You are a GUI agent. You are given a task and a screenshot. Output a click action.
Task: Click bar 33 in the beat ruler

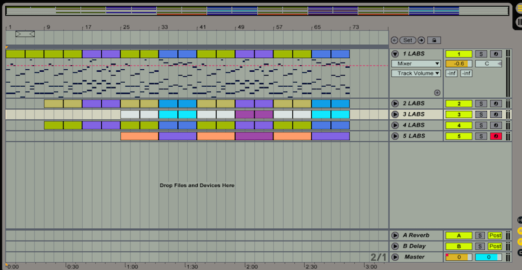point(164,27)
